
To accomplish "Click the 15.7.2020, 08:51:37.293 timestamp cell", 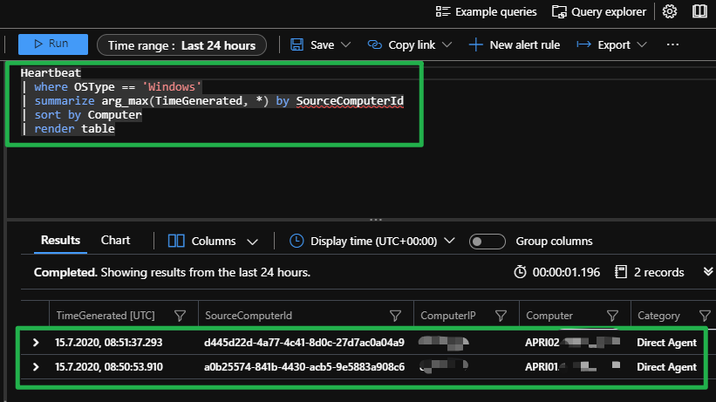I will point(109,342).
